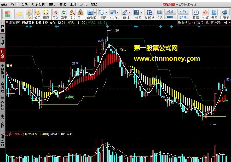Switch to 牛叉诊股 sidebar tab
This screenshot has width=231, height=162.
[x=2, y=121]
